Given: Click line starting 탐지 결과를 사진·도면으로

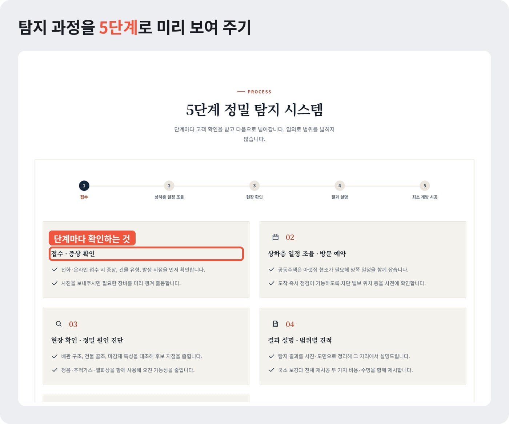Looking at the screenshot, I should (344, 356).
